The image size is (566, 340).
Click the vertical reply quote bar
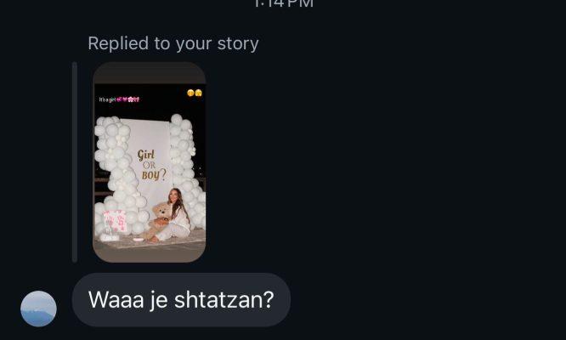pyautogui.click(x=74, y=162)
